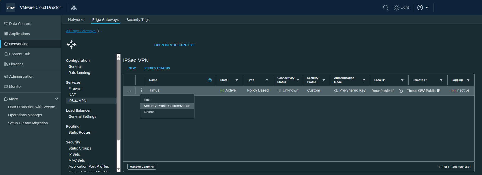The height and width of the screenshot is (175, 482).
Task: Click scroll up arrow of side menu
Action: 118,56
